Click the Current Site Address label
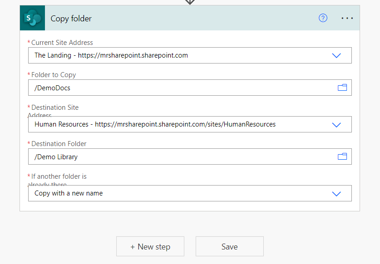 [x=62, y=43]
